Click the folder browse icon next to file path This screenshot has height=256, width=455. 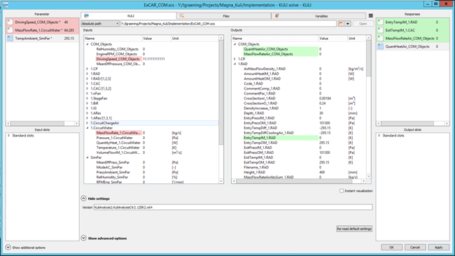[x=341, y=24]
